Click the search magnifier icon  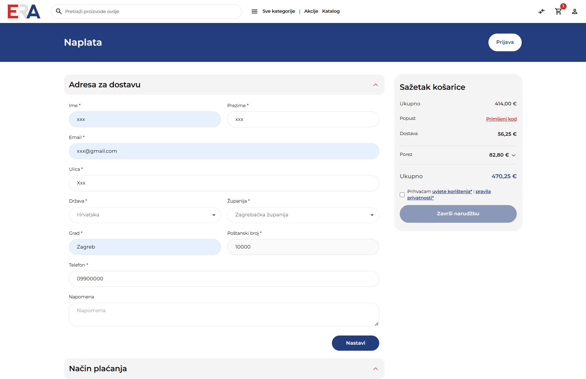click(59, 11)
